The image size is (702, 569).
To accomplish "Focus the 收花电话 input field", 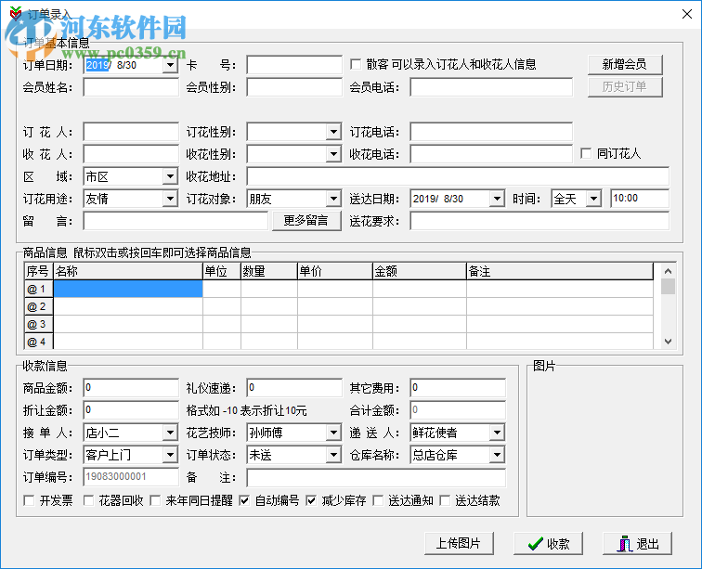I will point(491,154).
